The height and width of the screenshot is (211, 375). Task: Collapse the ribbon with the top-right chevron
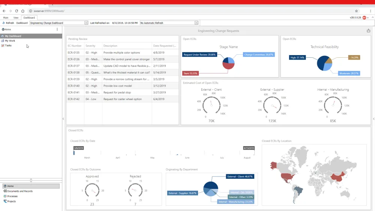coord(370,18)
